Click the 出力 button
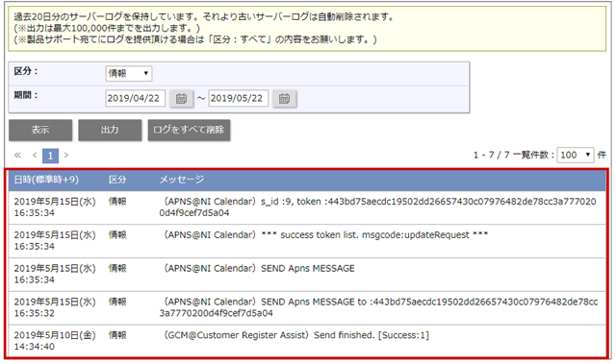The height and width of the screenshot is (364, 616). (110, 130)
